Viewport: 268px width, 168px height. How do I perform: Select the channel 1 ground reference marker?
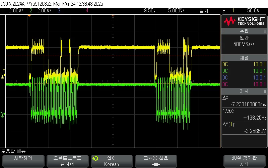click(x=3, y=76)
